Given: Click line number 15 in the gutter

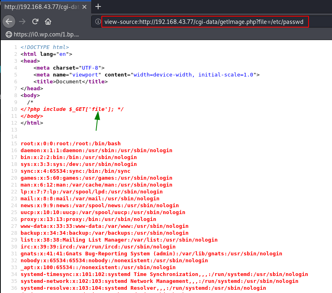Looking at the screenshot, I should (x=14, y=144).
